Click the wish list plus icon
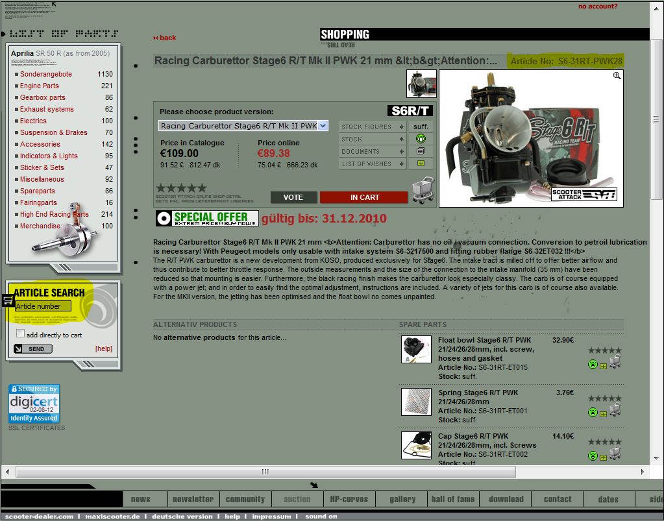664x521 pixels. (x=421, y=164)
